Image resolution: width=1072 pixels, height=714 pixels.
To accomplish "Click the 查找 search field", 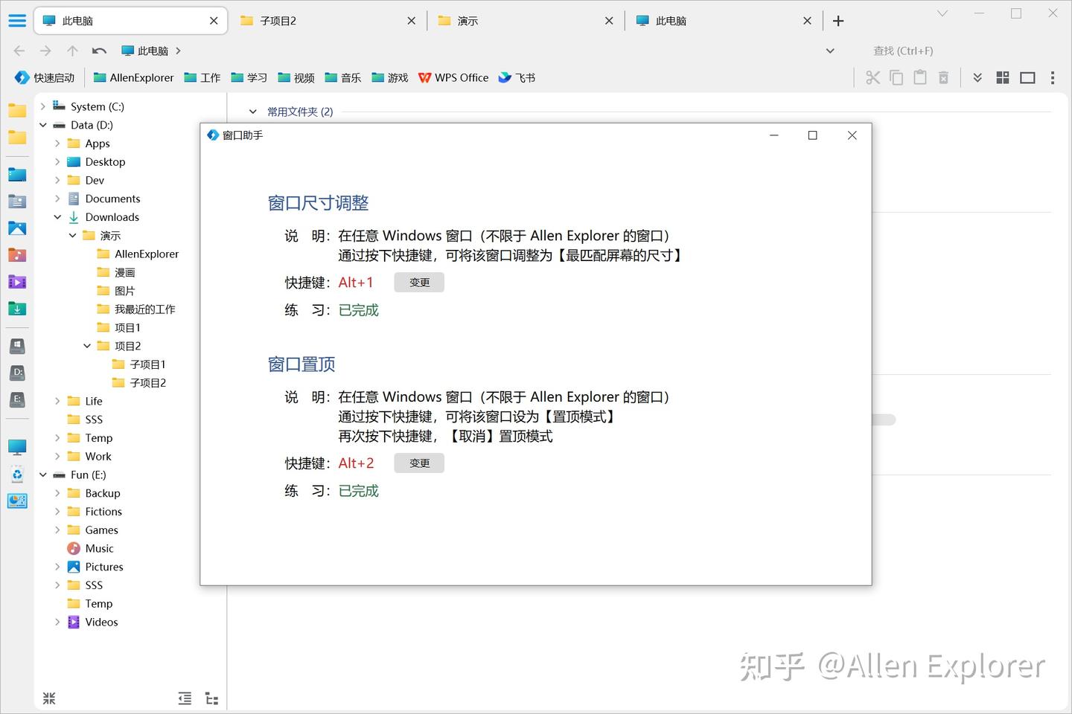I will pyautogui.click(x=903, y=51).
